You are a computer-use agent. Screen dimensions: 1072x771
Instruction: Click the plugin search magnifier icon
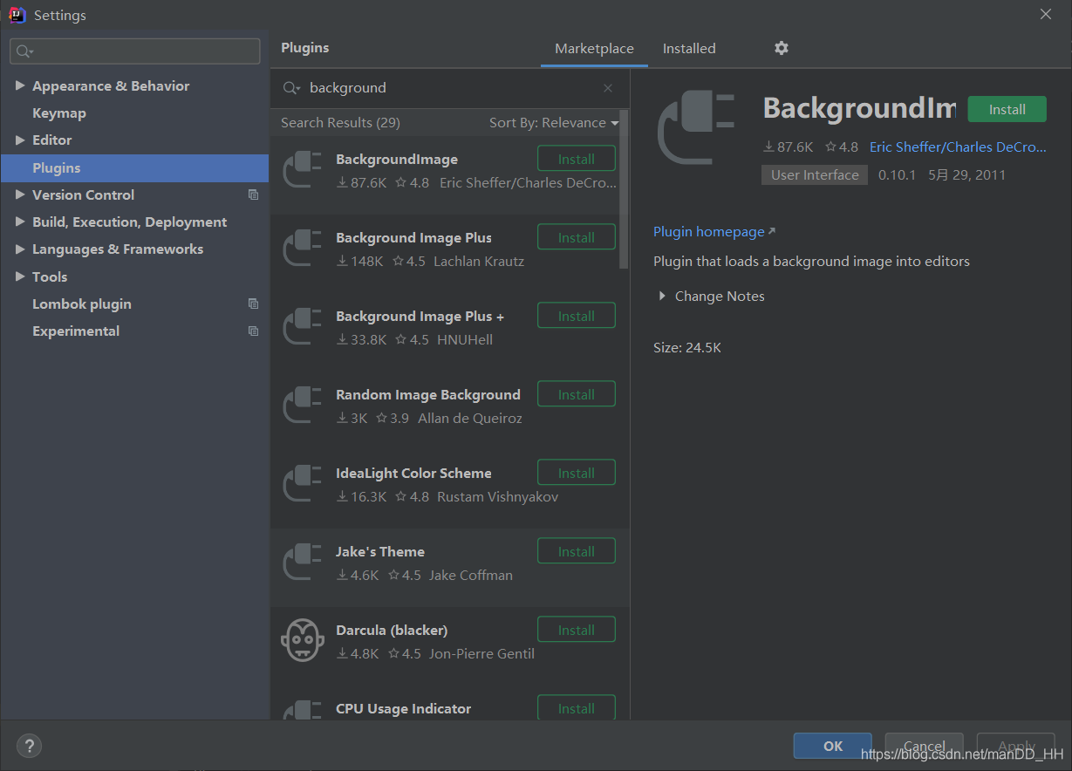pos(291,88)
